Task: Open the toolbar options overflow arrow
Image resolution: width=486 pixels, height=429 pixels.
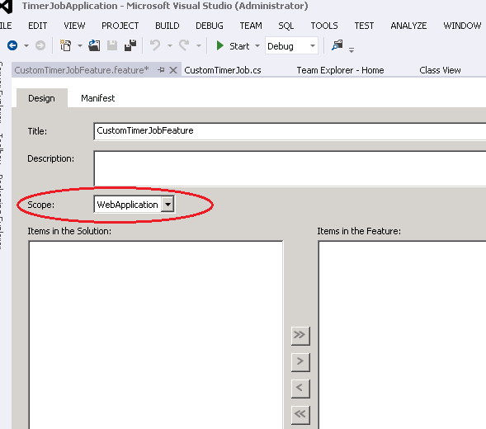Action: point(352,49)
